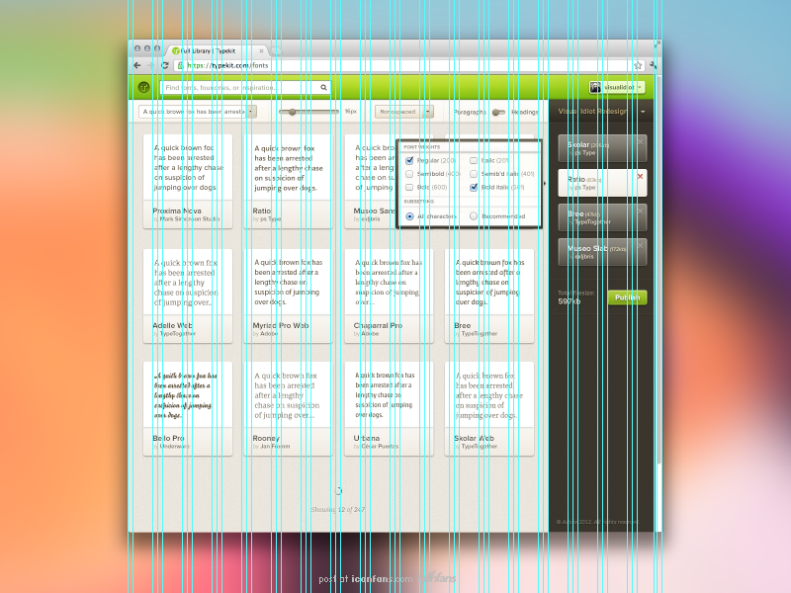Click the visualidiot avatar picture
The image size is (791, 593).
[x=596, y=87]
